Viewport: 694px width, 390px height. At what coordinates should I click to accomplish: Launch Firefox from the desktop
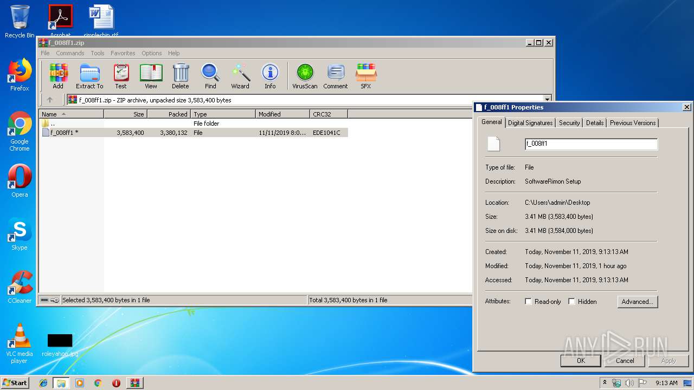(x=20, y=75)
